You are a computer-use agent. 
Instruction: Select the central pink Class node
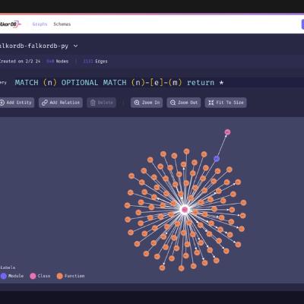185,210
